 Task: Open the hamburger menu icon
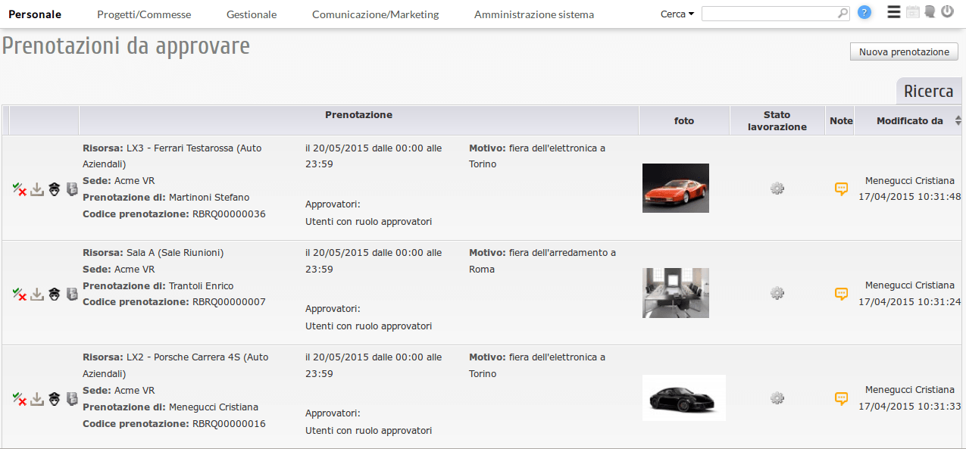(894, 12)
